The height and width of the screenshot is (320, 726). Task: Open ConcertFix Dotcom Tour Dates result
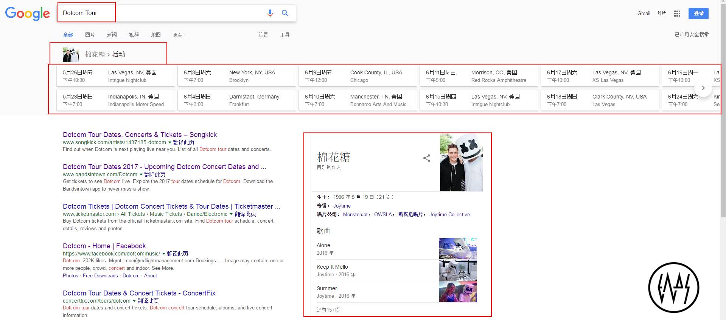point(139,293)
